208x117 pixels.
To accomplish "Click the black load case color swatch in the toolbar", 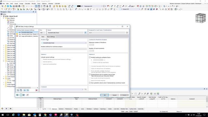I will pos(79,6).
